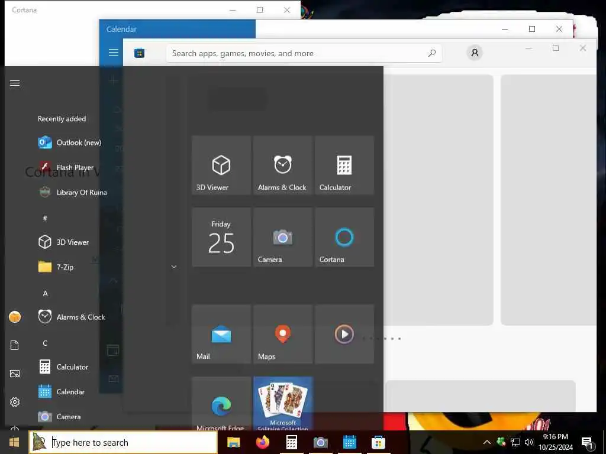Image resolution: width=606 pixels, height=454 pixels.
Task: Open the media player tile with play icon
Action: click(344, 334)
